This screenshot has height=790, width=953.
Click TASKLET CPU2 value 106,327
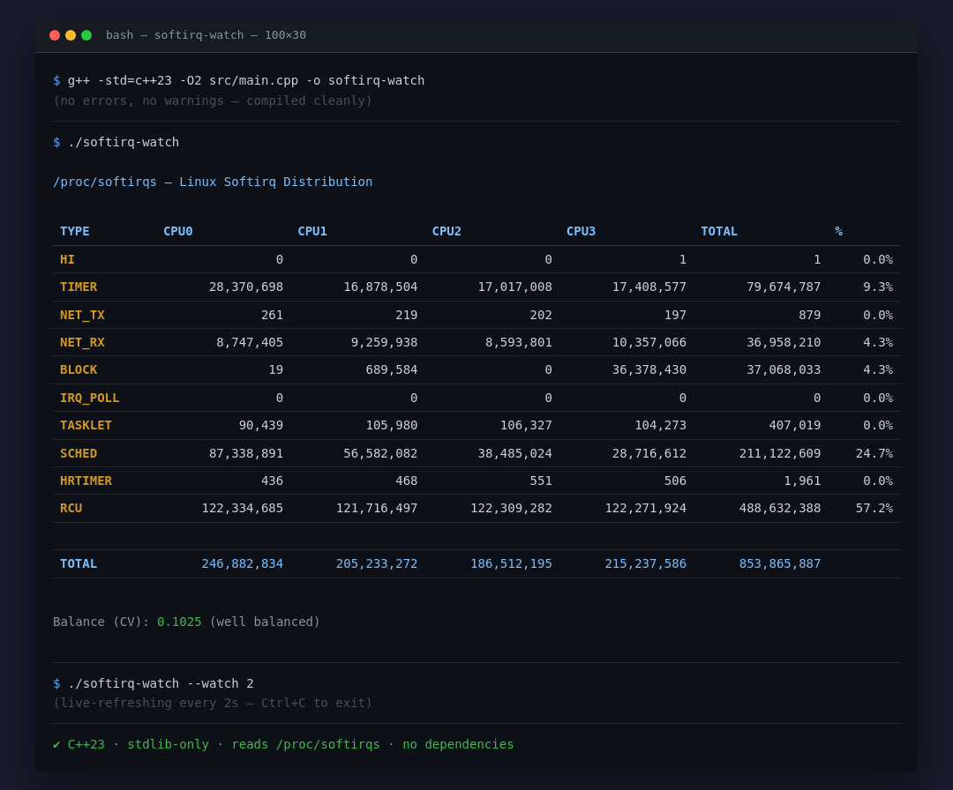click(x=526, y=425)
